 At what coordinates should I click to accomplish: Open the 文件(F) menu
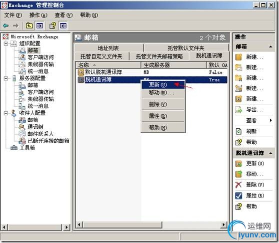pos(13,15)
